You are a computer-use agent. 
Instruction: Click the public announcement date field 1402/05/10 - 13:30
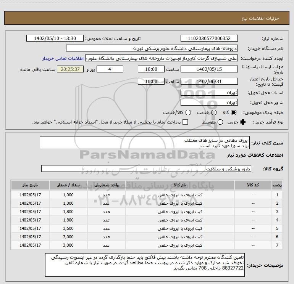(x=55, y=39)
